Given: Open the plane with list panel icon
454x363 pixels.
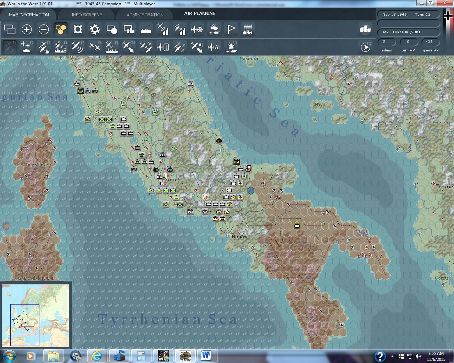Looking at the screenshot, I should click(x=163, y=47).
